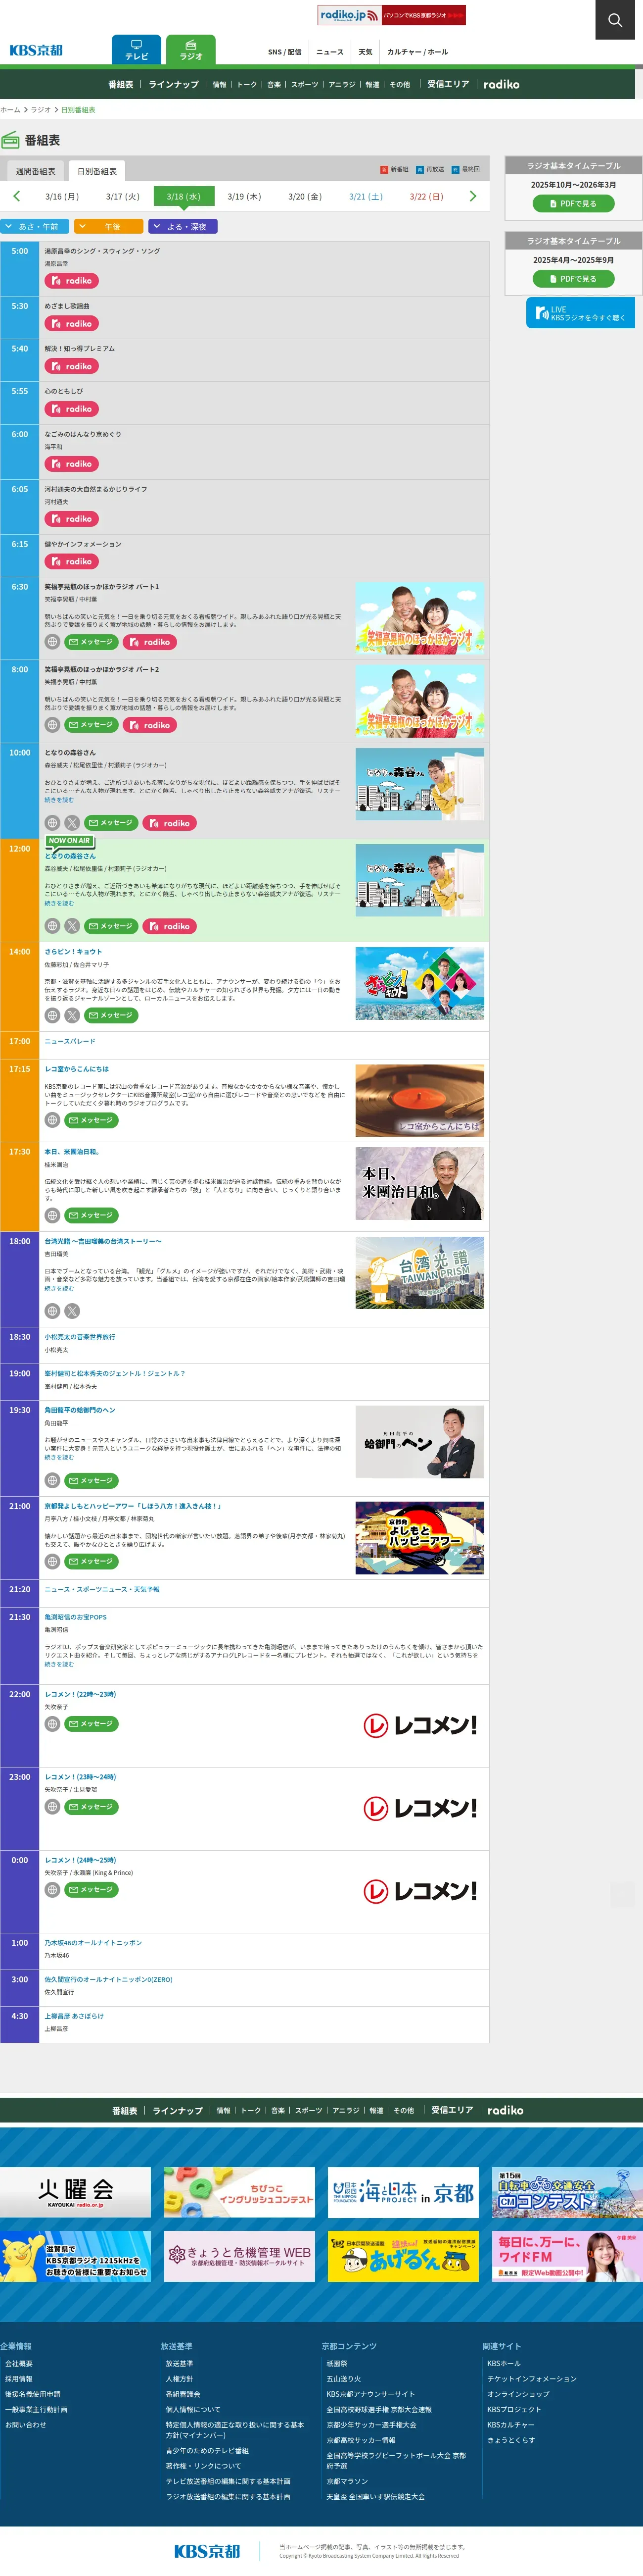Open PDF for 2025年4月〜2025年9月 timetable

pyautogui.click(x=573, y=279)
